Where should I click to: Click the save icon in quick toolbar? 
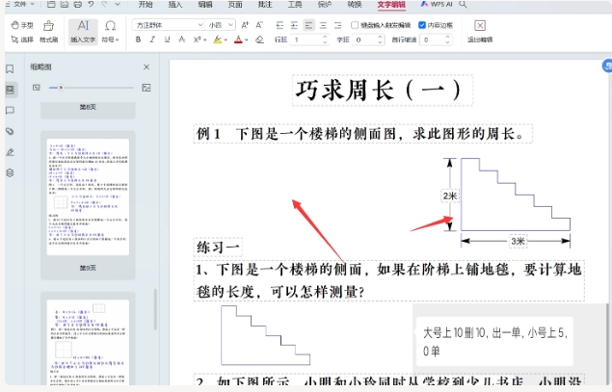click(x=65, y=4)
